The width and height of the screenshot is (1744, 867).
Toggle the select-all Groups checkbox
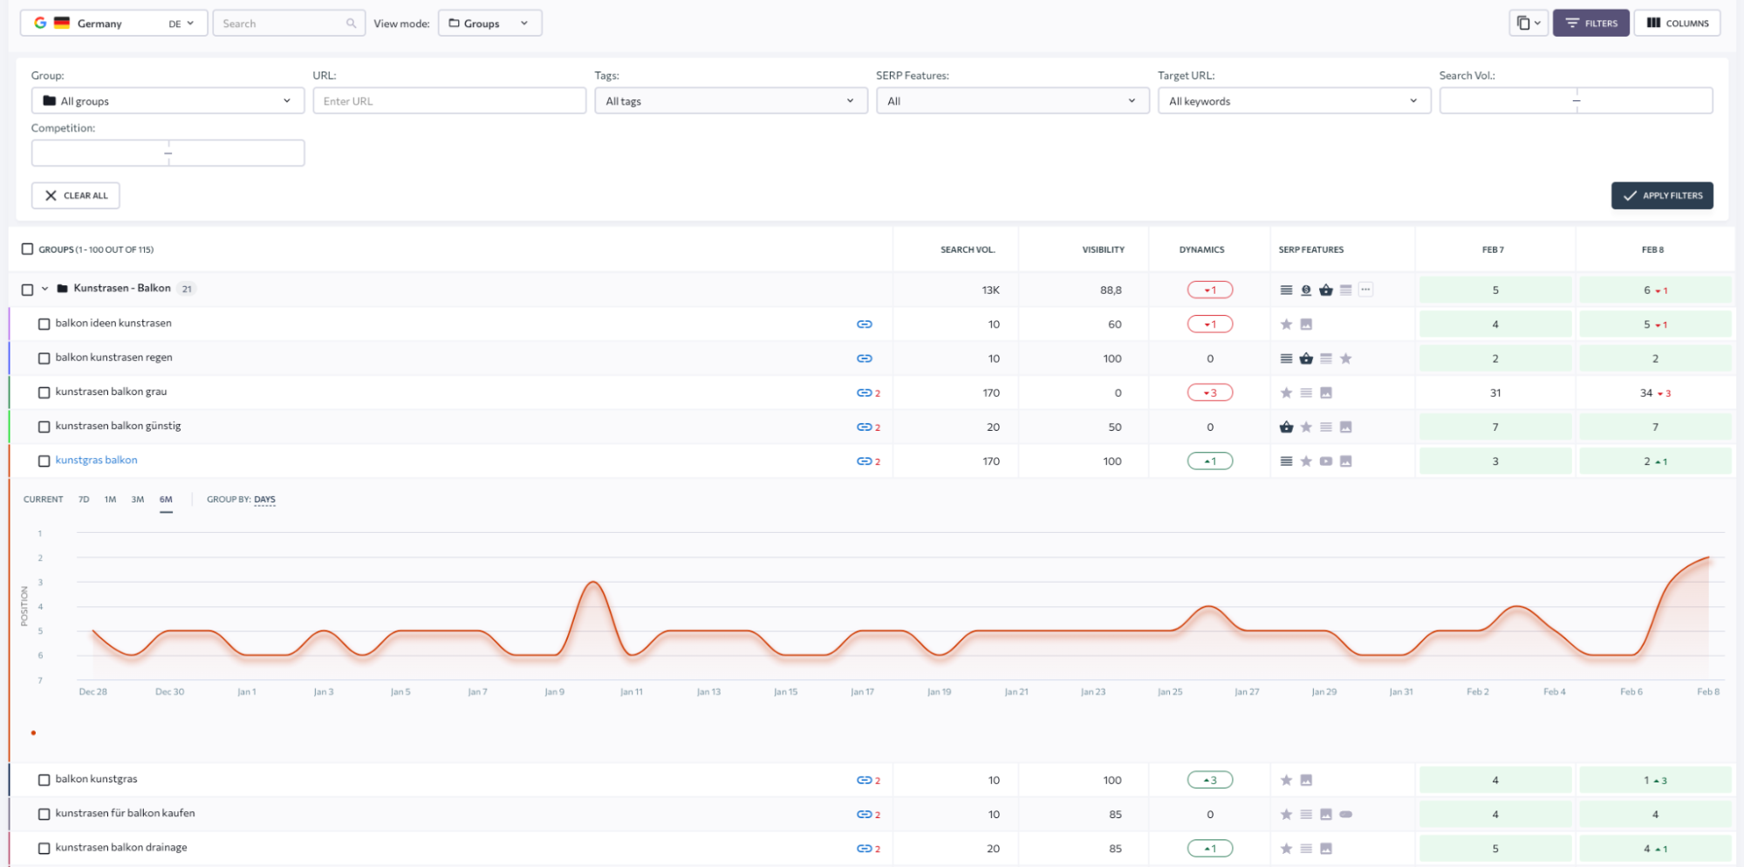(x=28, y=249)
